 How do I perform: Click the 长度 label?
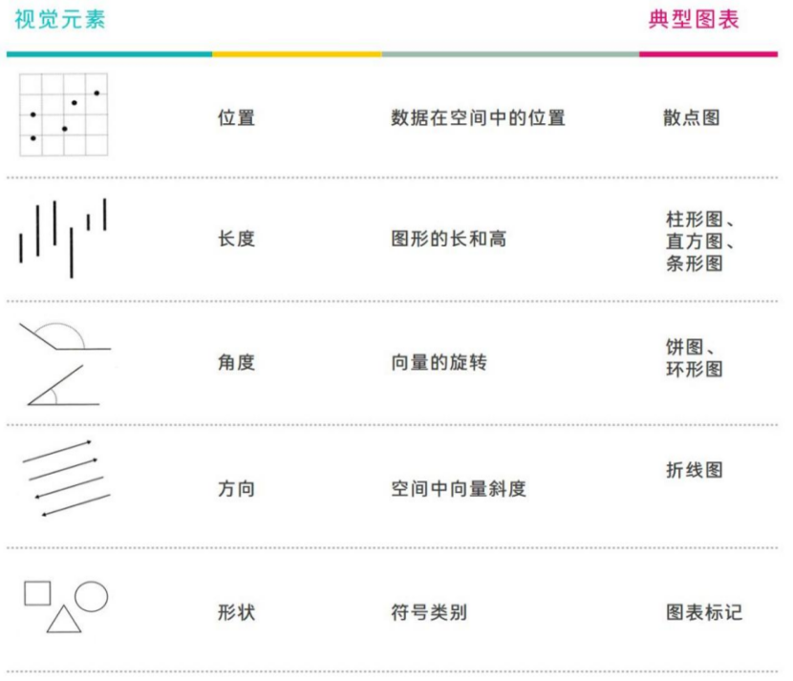coord(236,239)
